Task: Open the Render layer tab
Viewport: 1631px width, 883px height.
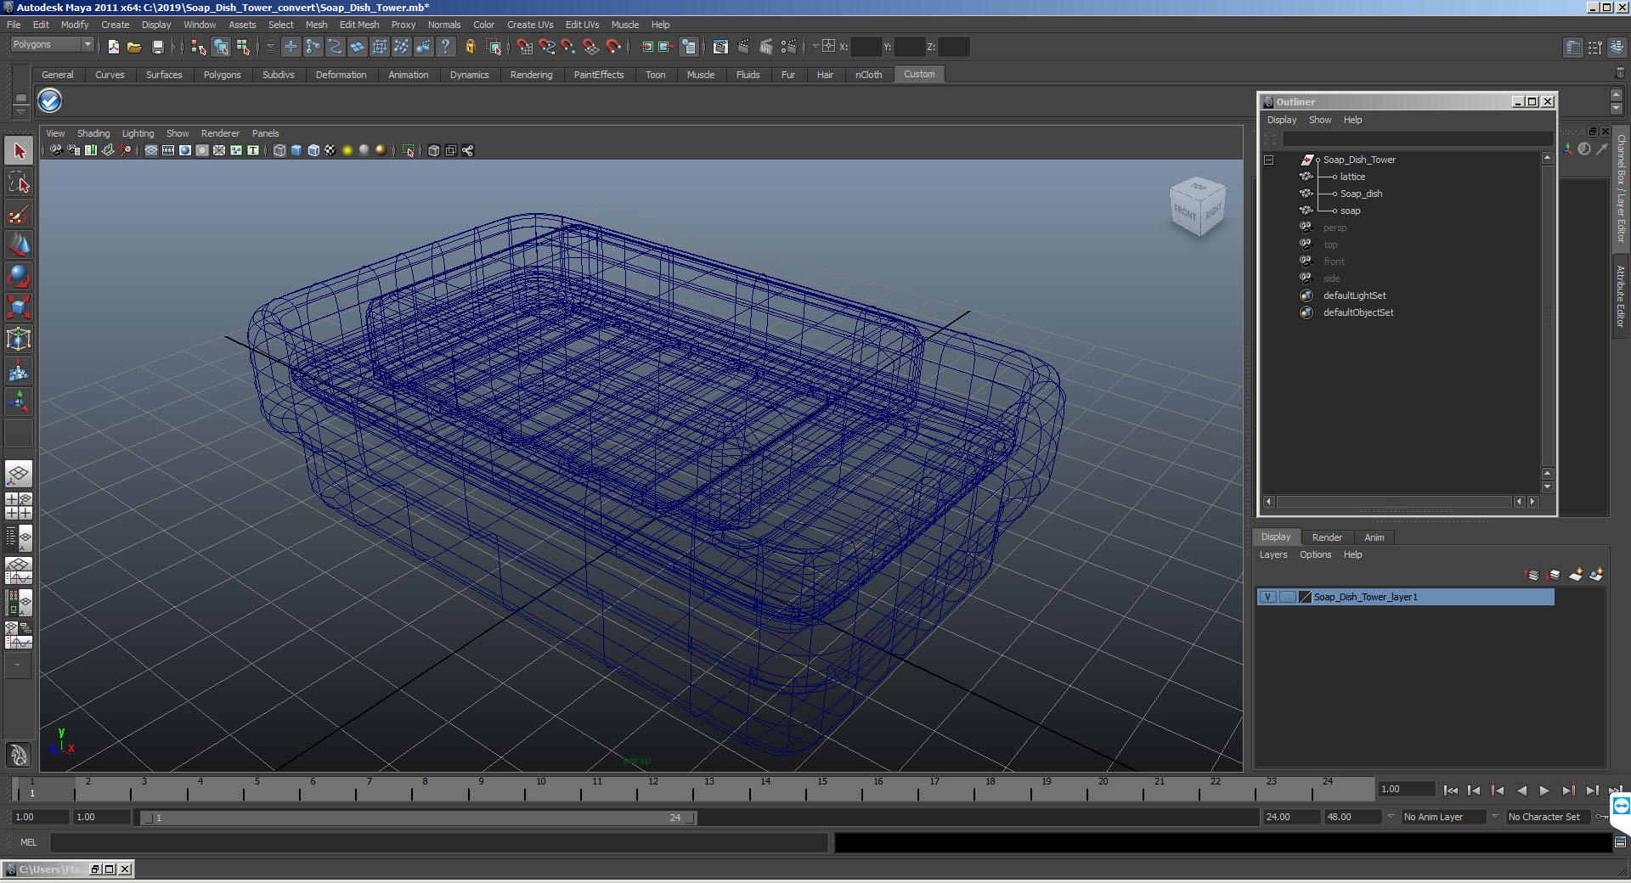Action: pyautogui.click(x=1327, y=537)
